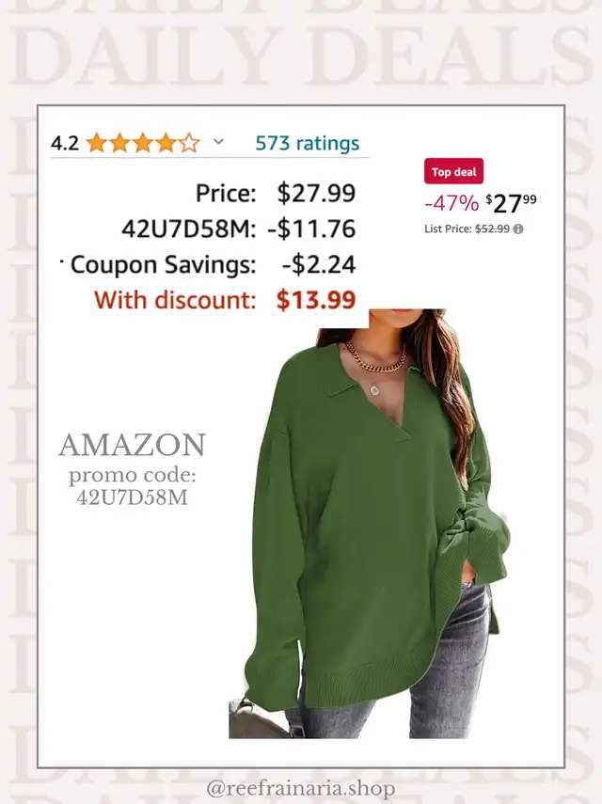Click the With discount $13.99 total
This screenshot has height=804, width=602.
click(x=225, y=300)
